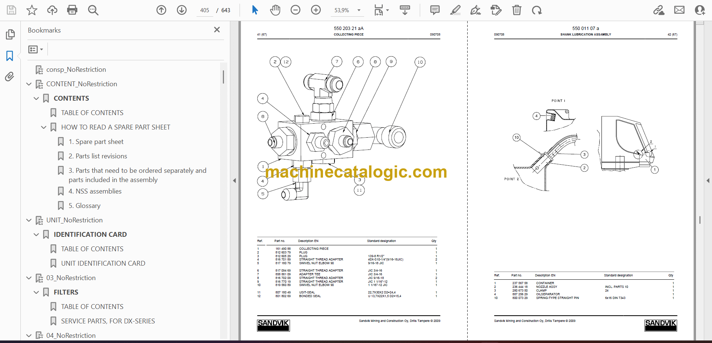Open the page thumbnails panel icon
712x343 pixels.
coord(10,34)
